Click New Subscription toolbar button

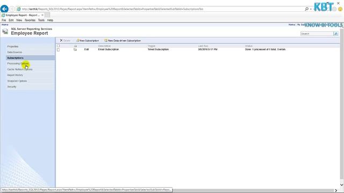[x=88, y=41]
